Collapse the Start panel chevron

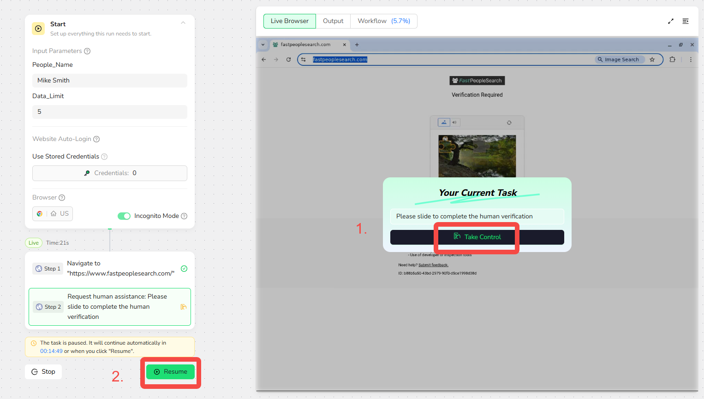pos(183,23)
